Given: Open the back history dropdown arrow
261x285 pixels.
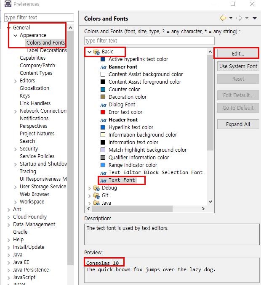Looking at the screenshot, I should point(231,18).
